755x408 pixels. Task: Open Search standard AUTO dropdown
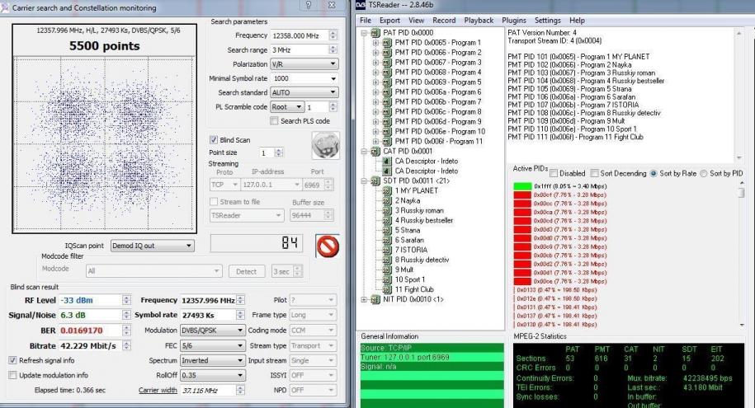304,92
